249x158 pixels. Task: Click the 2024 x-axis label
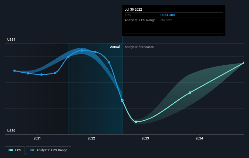pos(199,138)
